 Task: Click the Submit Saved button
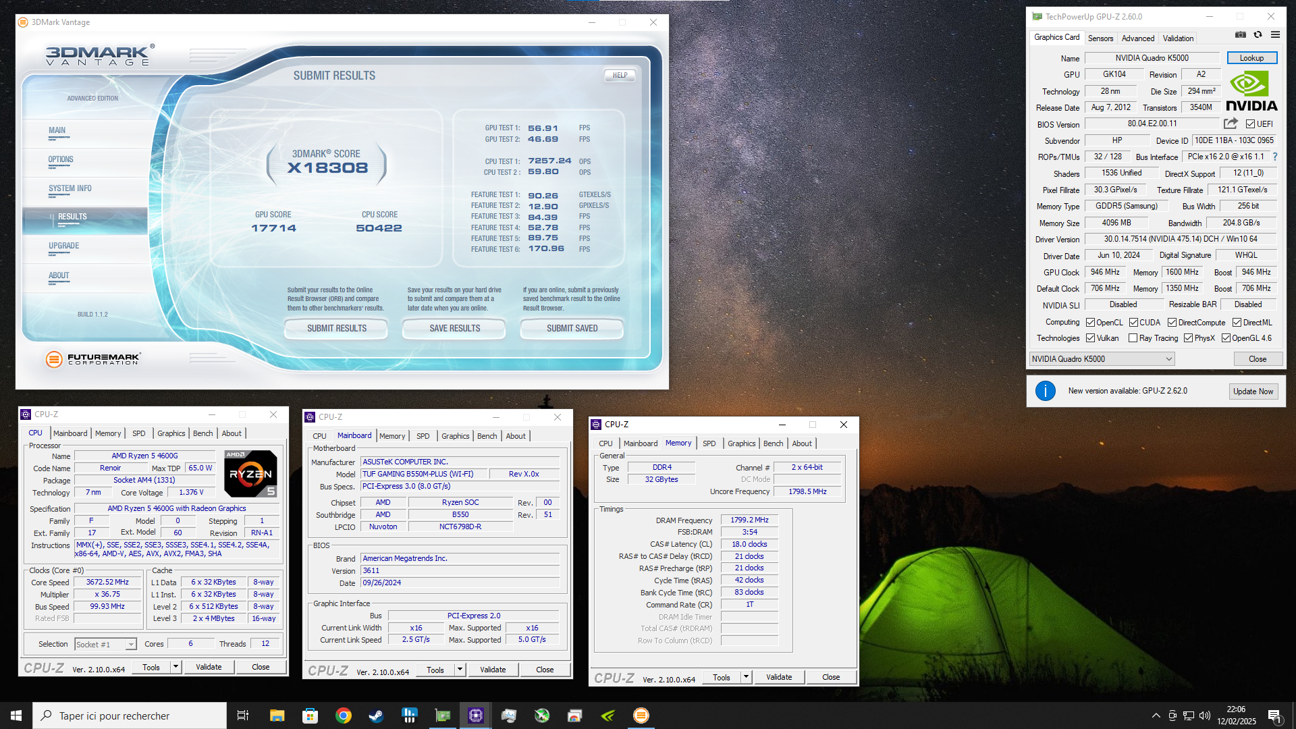(572, 329)
